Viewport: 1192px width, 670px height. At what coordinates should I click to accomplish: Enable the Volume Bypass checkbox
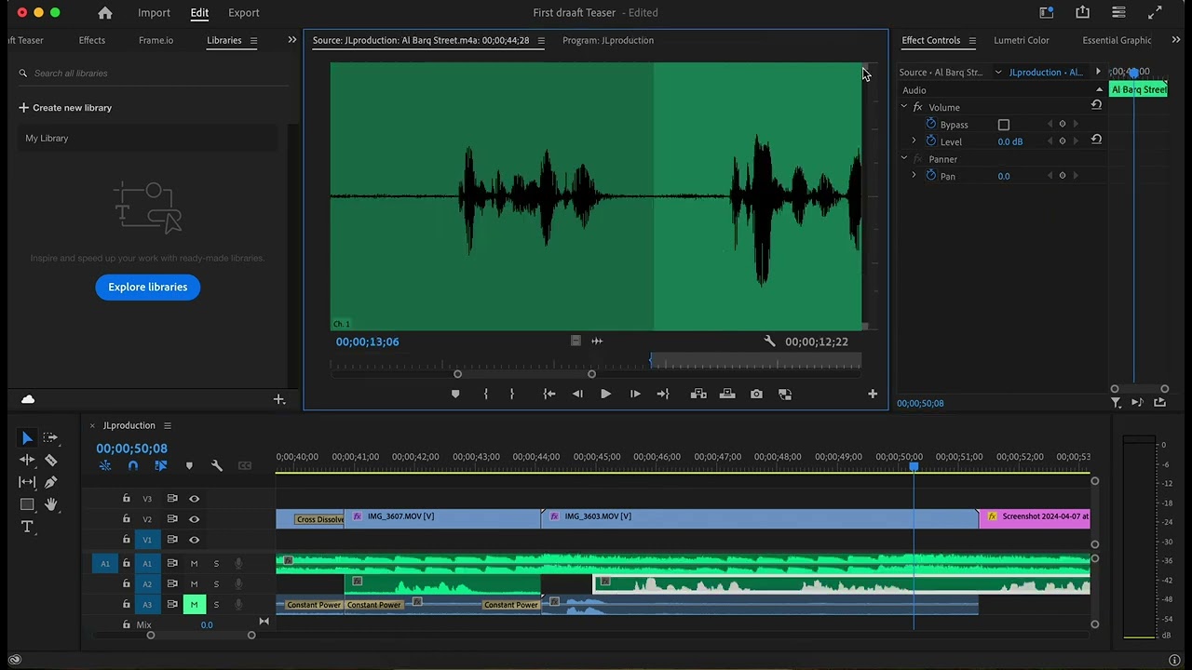(1003, 125)
